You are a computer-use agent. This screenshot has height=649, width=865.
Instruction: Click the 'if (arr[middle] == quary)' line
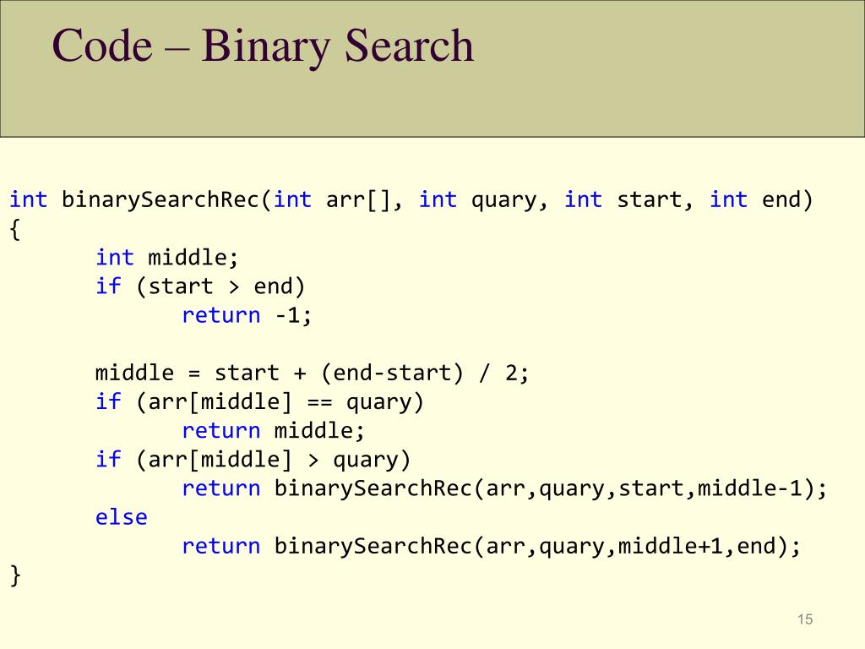point(259,402)
